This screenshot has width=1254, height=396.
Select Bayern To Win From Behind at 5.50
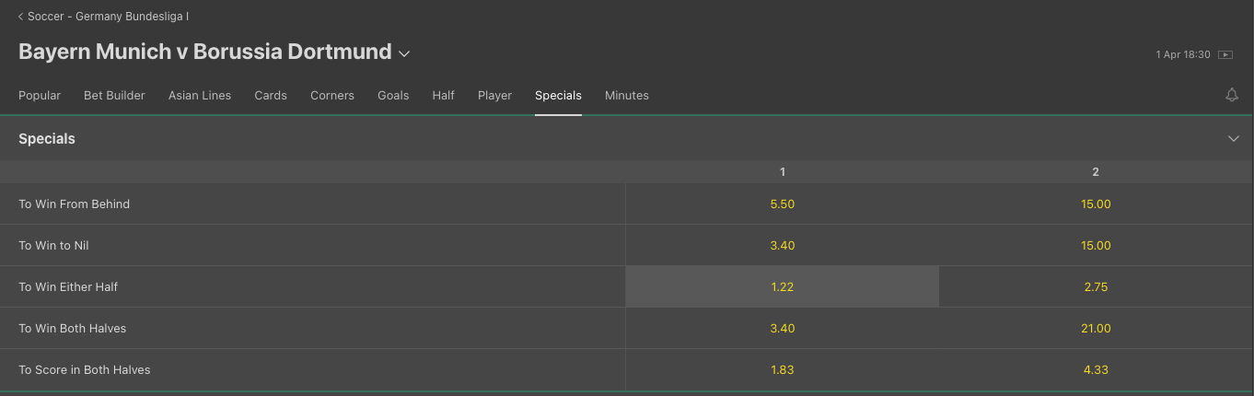coord(782,204)
